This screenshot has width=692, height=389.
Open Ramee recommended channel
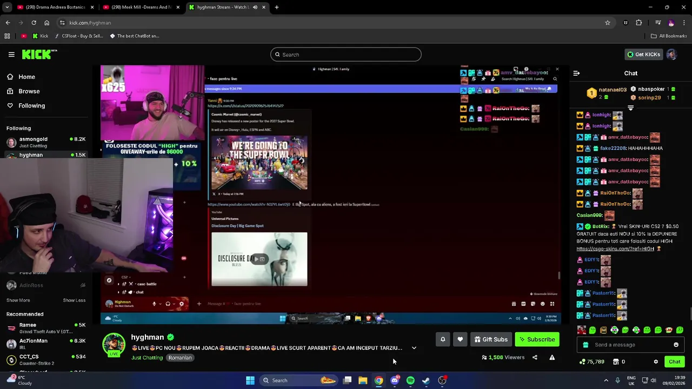click(x=46, y=328)
